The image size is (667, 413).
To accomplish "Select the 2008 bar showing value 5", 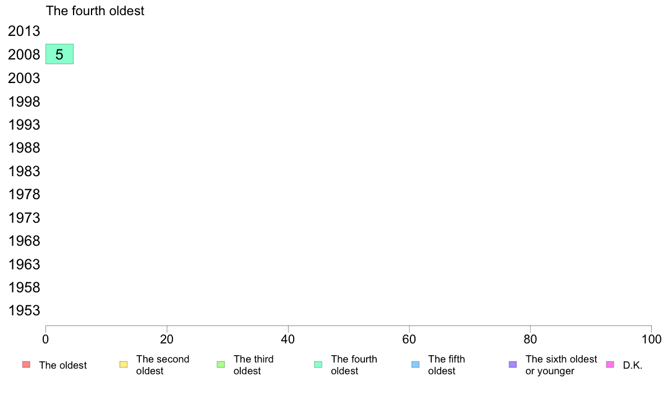I will (60, 54).
